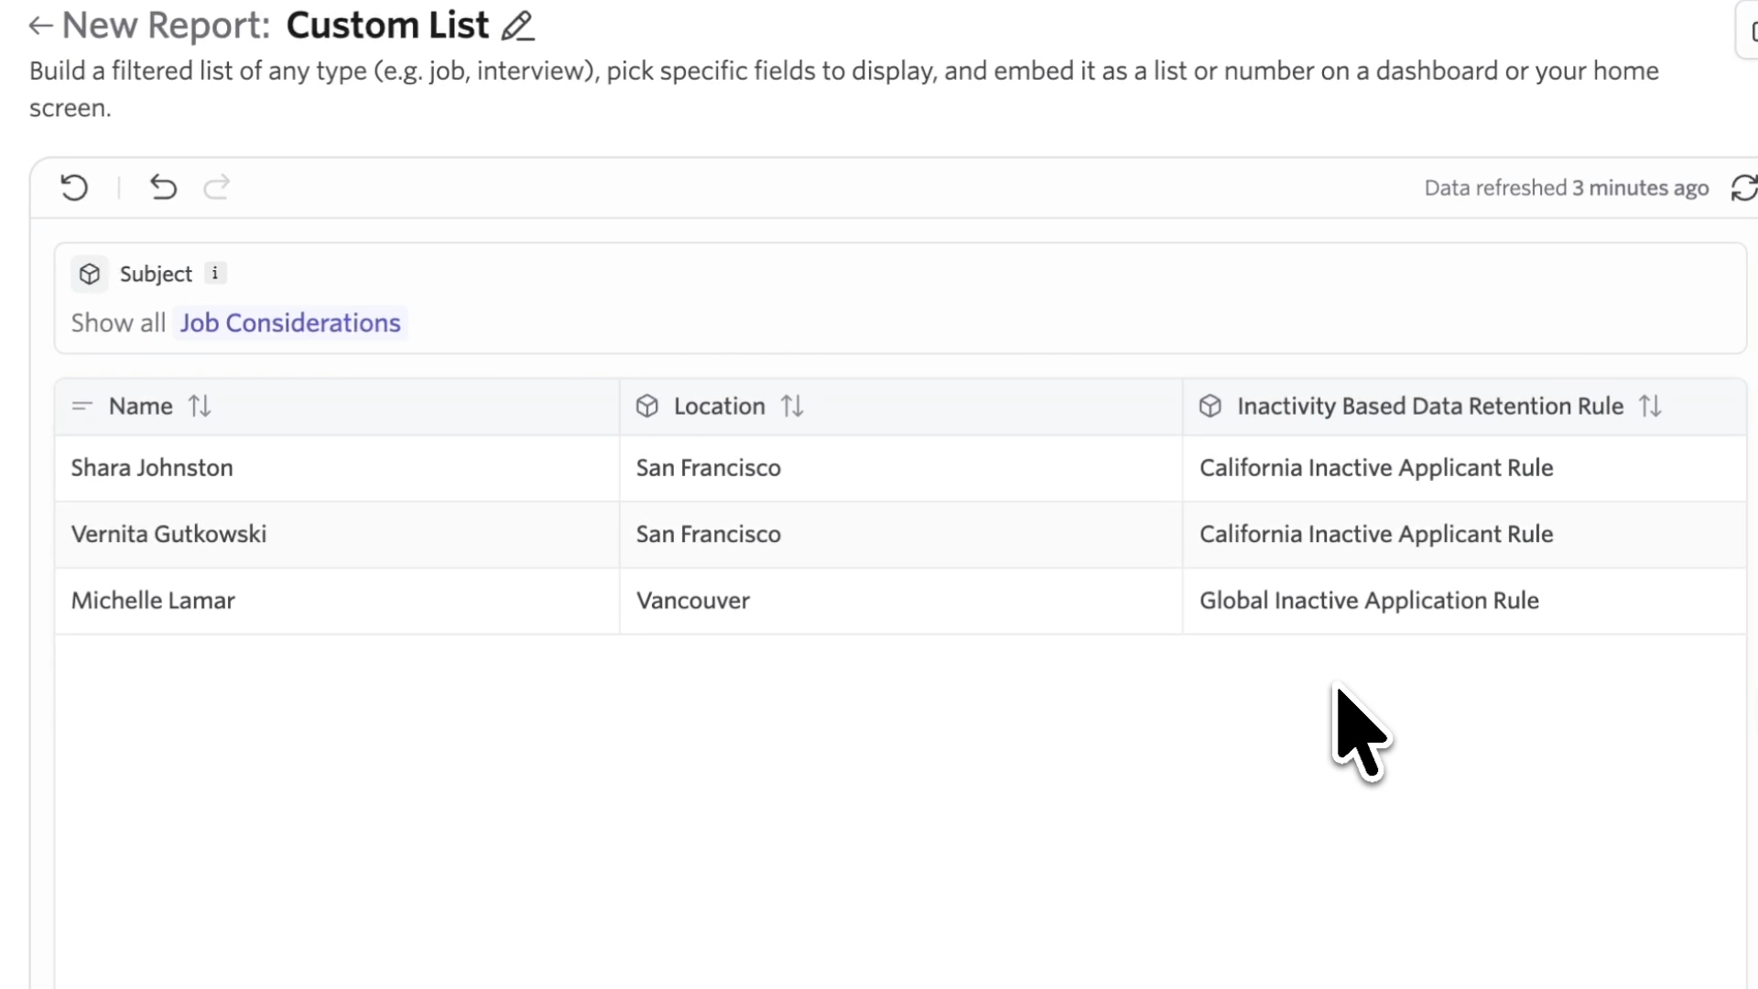
Task: Open Job Considerations subject selector
Action: coord(290,323)
